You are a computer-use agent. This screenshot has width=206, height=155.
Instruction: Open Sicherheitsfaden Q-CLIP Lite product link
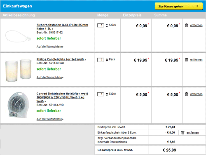point(62,27)
